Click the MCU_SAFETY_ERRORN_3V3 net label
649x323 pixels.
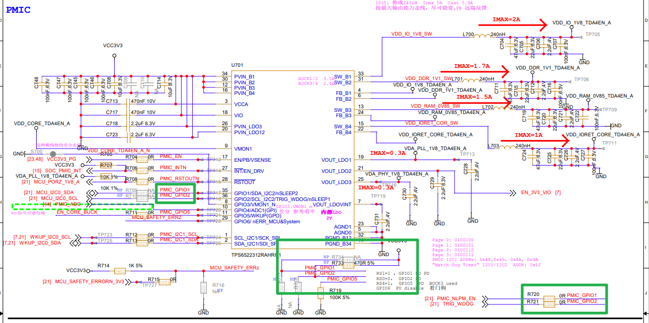point(89,281)
